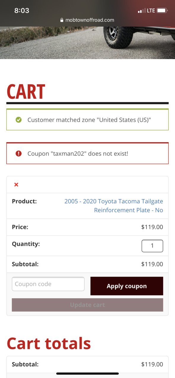Select the Quantity box showing 1
Image resolution: width=175 pixels, height=378 pixels.
point(152,246)
